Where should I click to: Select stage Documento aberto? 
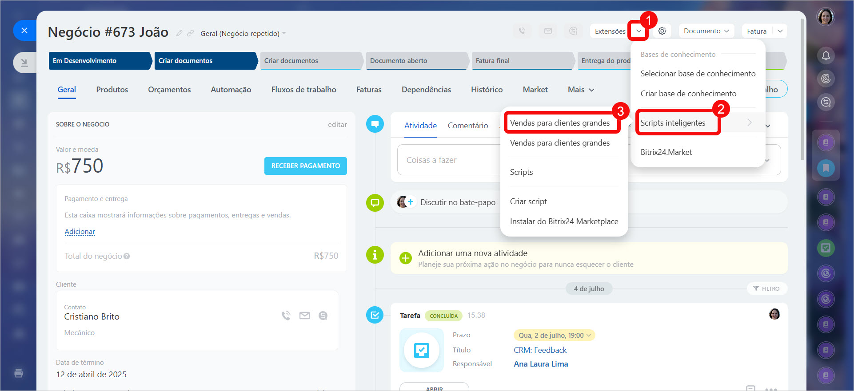[x=417, y=61]
